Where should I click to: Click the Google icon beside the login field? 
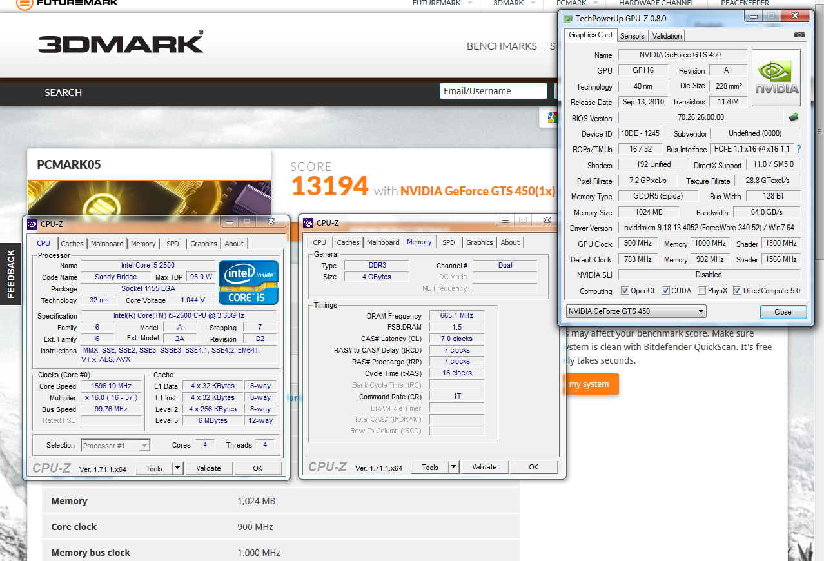pos(552,117)
